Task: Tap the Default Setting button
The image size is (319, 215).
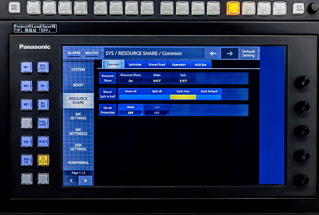Action: [248, 53]
